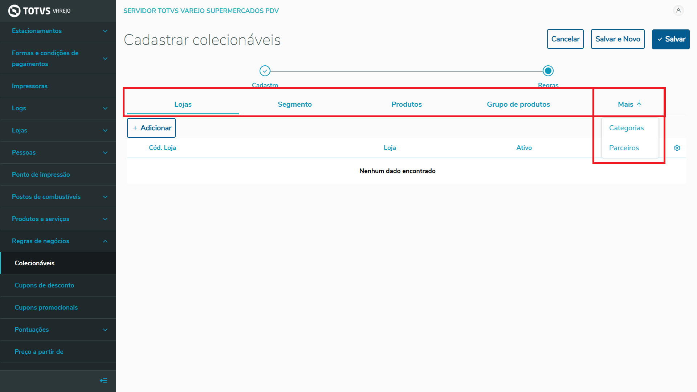Open table column settings gear
697x392 pixels.
pos(677,148)
